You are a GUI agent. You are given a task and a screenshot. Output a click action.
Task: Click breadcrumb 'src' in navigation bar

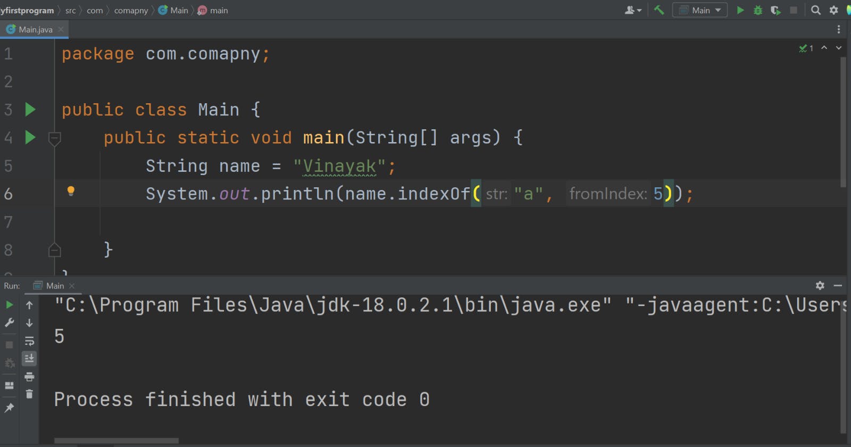click(x=70, y=11)
